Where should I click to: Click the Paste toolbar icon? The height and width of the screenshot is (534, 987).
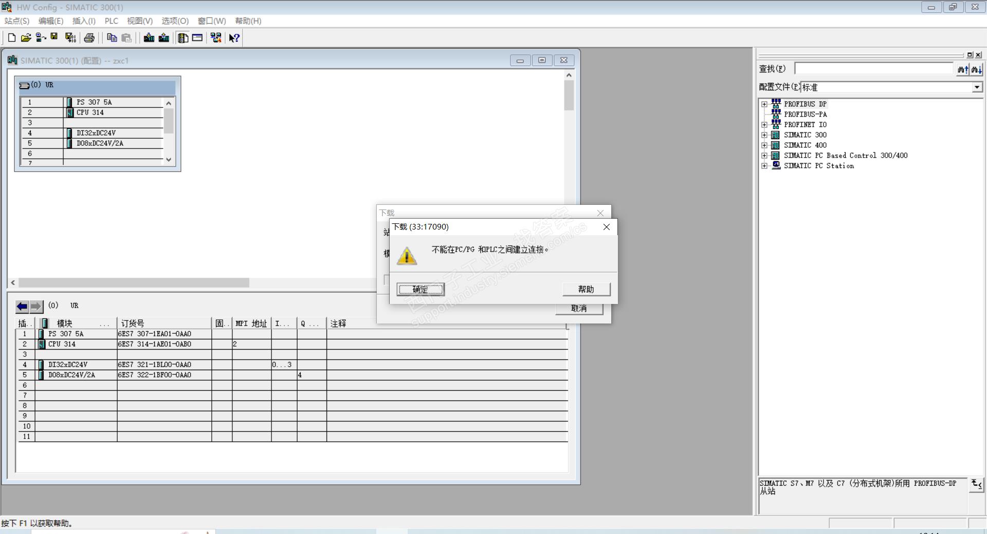click(x=126, y=37)
